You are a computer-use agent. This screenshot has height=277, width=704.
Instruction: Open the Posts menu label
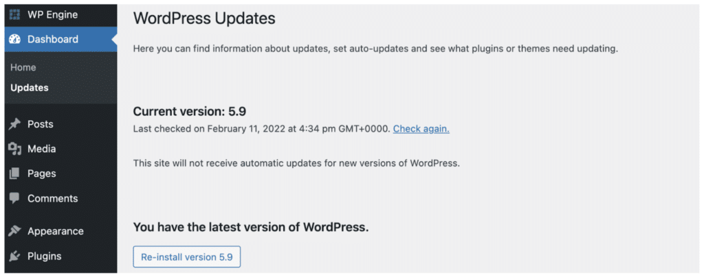tap(40, 124)
